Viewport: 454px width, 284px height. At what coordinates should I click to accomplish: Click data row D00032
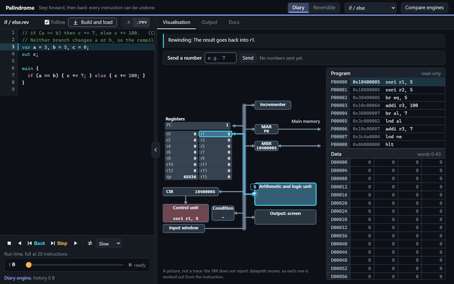pos(386,228)
